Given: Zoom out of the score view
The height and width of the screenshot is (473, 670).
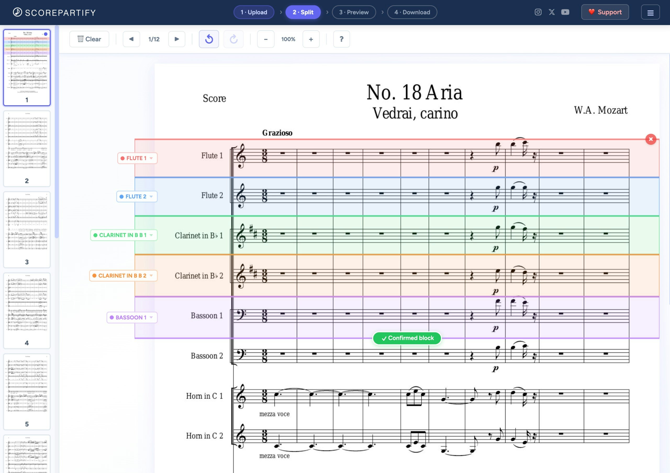Looking at the screenshot, I should pos(266,39).
